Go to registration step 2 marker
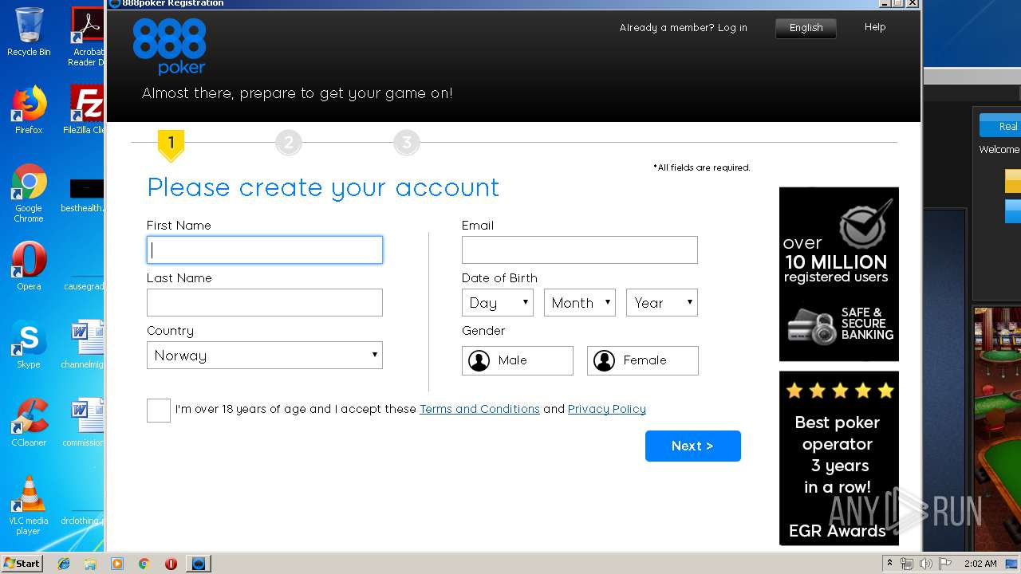1021x574 pixels. point(289,143)
